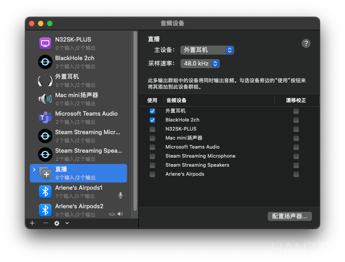The image size is (345, 262).
Task: Click the Steam Streaming Speakers table row name
Action: point(197,165)
